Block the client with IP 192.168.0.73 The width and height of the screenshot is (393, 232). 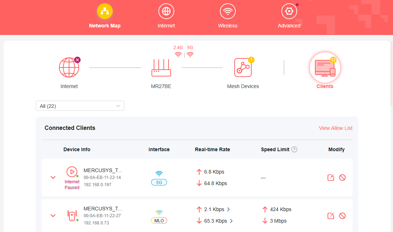coord(342,215)
